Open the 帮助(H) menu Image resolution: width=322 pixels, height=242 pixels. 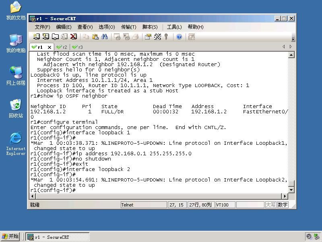pos(196,27)
